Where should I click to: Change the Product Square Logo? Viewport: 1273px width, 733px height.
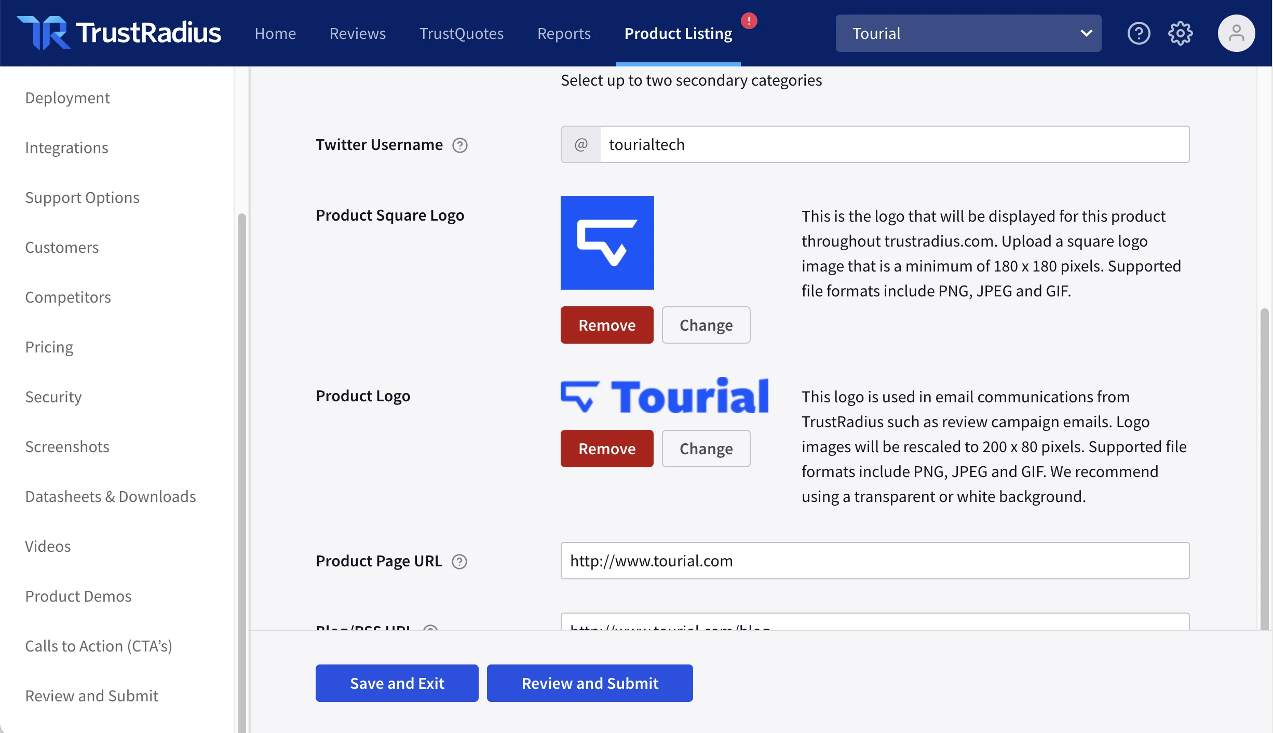point(706,325)
